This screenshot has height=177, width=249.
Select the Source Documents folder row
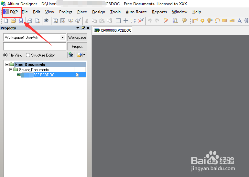click(x=34, y=70)
